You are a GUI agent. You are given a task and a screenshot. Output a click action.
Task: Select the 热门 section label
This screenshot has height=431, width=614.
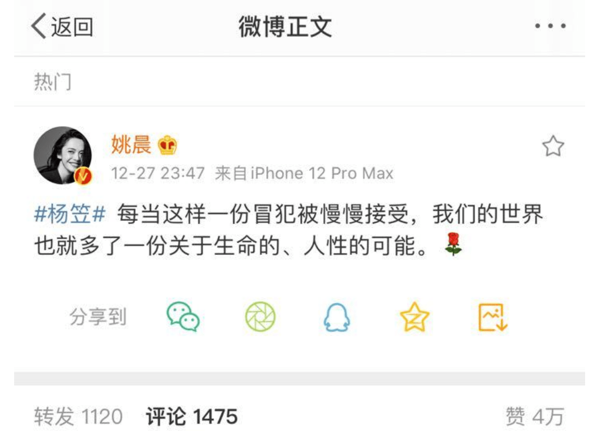pos(53,82)
